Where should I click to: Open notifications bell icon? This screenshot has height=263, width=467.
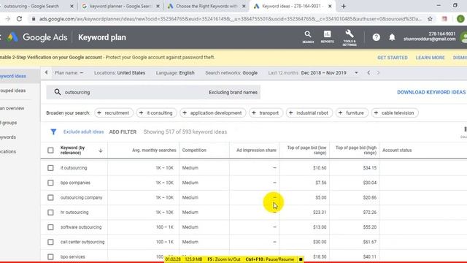392,37
